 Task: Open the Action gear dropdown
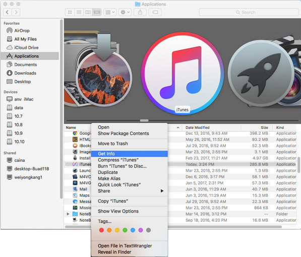tap(125, 12)
